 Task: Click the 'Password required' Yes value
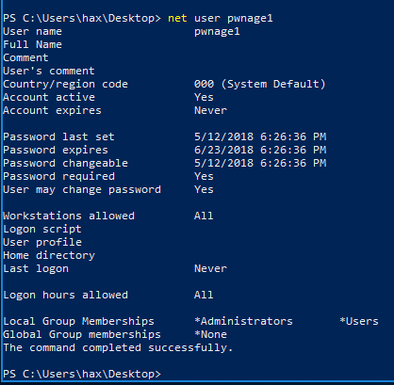(x=204, y=176)
